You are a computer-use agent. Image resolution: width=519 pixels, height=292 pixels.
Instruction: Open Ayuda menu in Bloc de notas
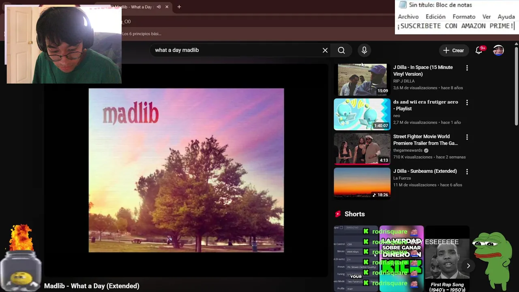(x=506, y=17)
